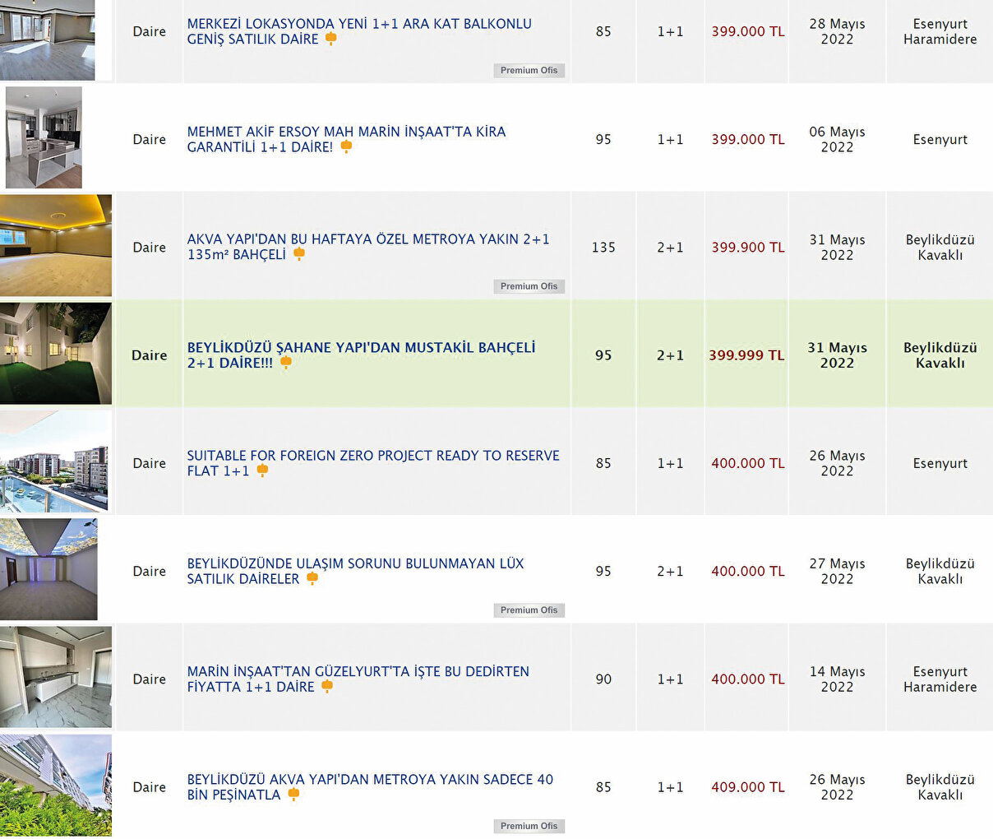993x839 pixels.
Task: Click orange pin icon beside MERKEZİ LOKASYONDA listing
Action: point(330,39)
